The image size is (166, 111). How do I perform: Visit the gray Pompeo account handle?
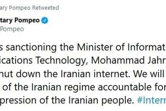tap(12, 29)
